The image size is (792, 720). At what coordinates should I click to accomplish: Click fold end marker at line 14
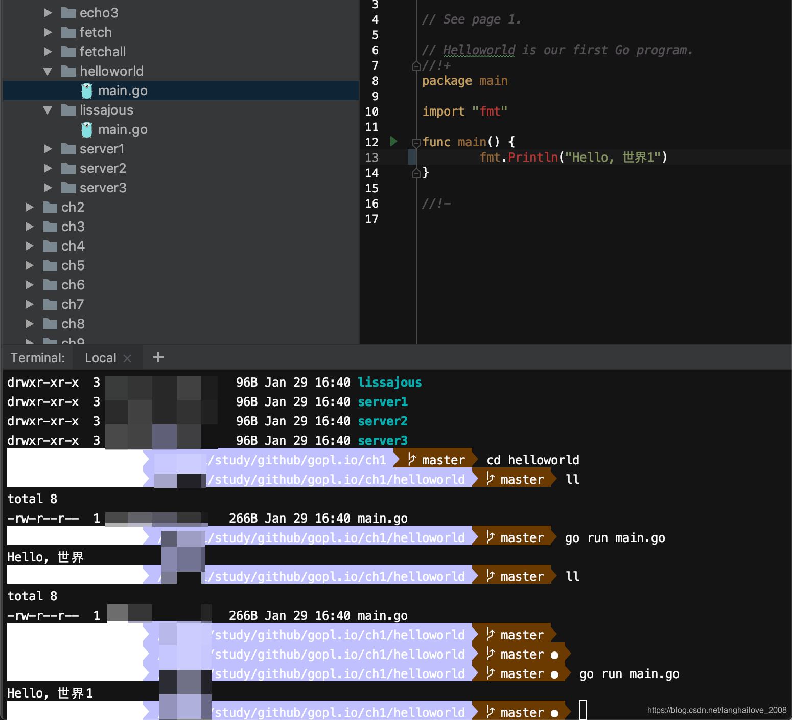[416, 173]
